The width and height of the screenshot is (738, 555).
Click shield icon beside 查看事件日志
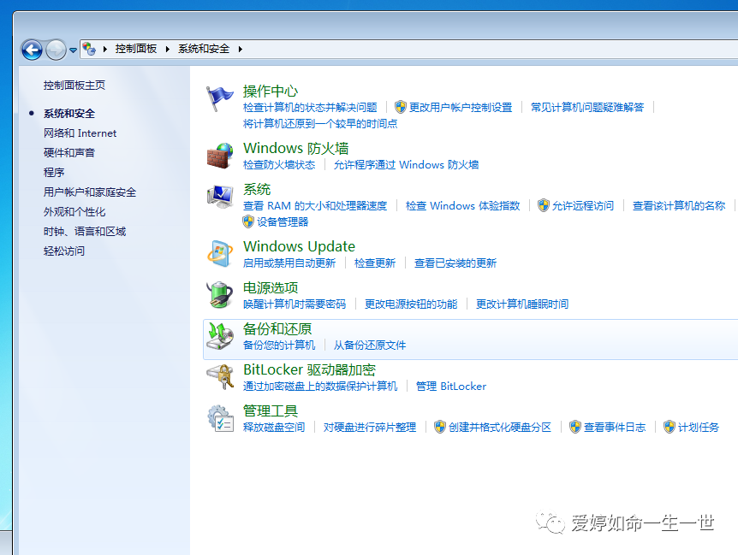[575, 427]
